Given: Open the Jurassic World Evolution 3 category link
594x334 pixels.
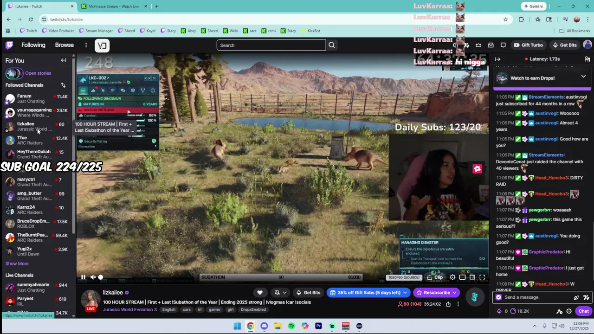Looking at the screenshot, I should (x=130, y=309).
